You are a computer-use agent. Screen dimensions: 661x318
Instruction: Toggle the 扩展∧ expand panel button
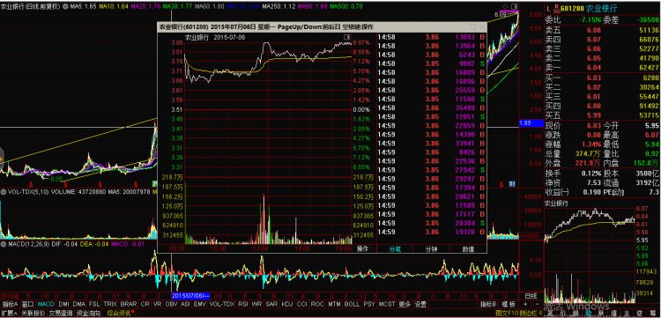(9, 313)
